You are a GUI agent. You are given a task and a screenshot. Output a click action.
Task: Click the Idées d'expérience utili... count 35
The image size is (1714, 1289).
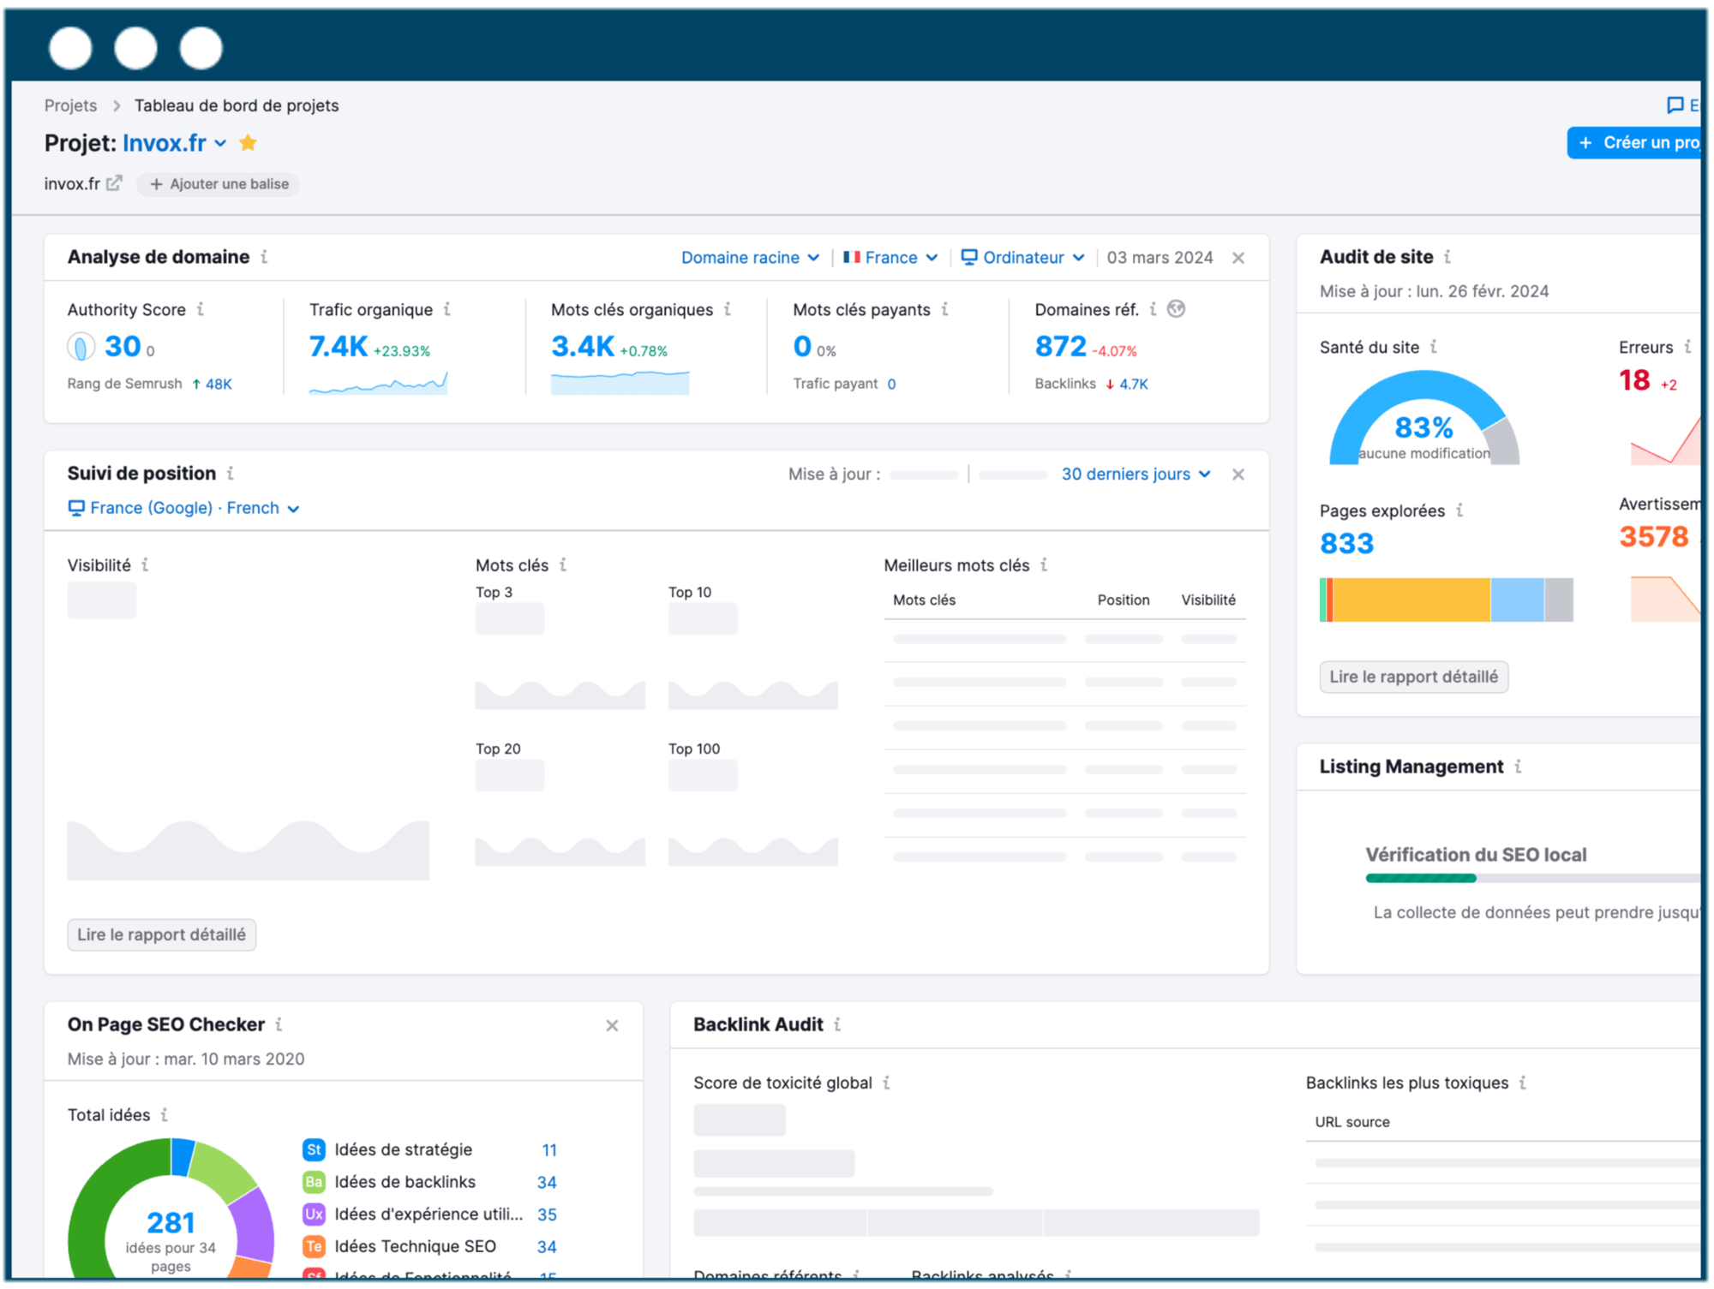pos(547,1215)
